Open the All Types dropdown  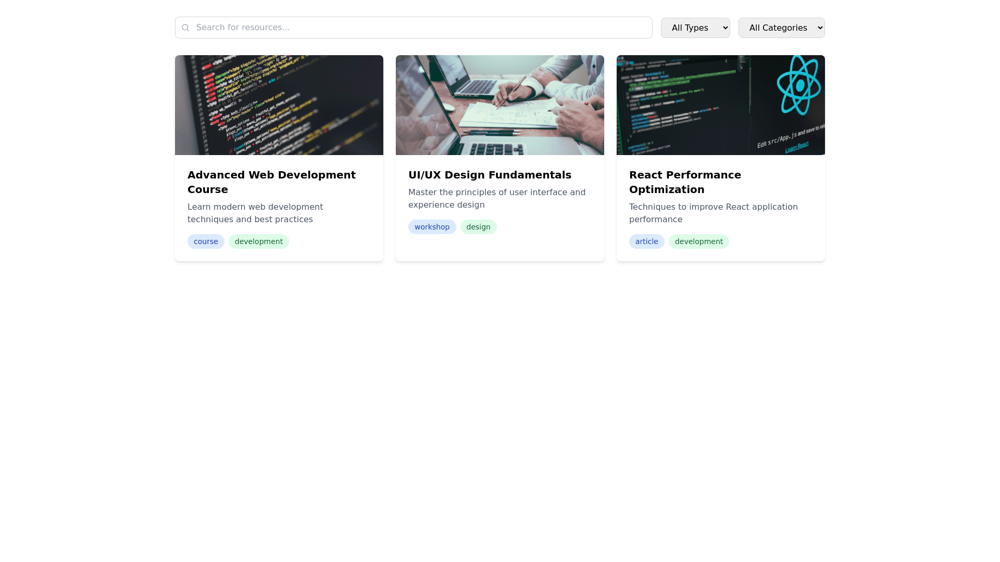[x=695, y=28]
